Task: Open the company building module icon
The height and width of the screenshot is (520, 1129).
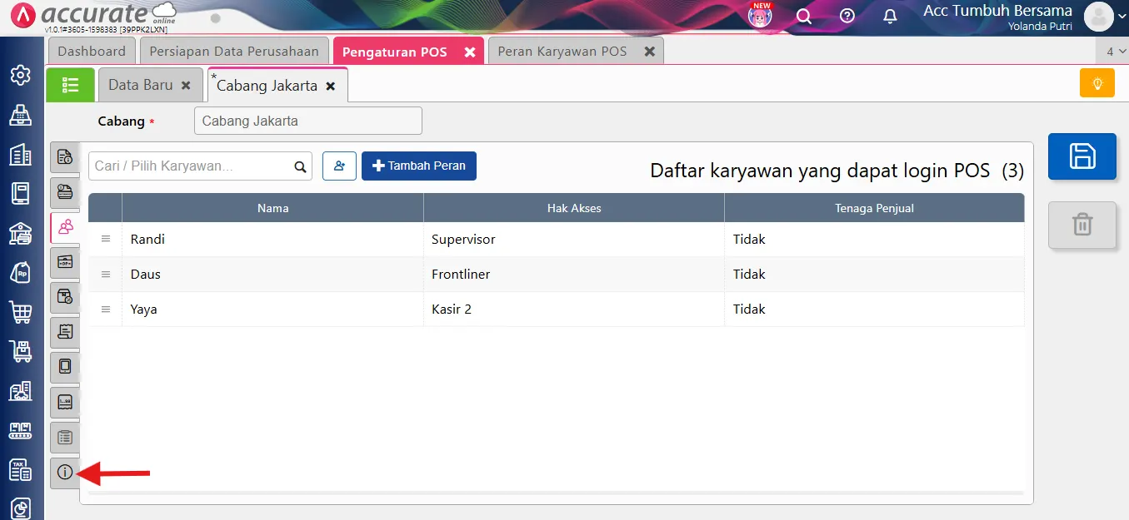Action: (20, 154)
